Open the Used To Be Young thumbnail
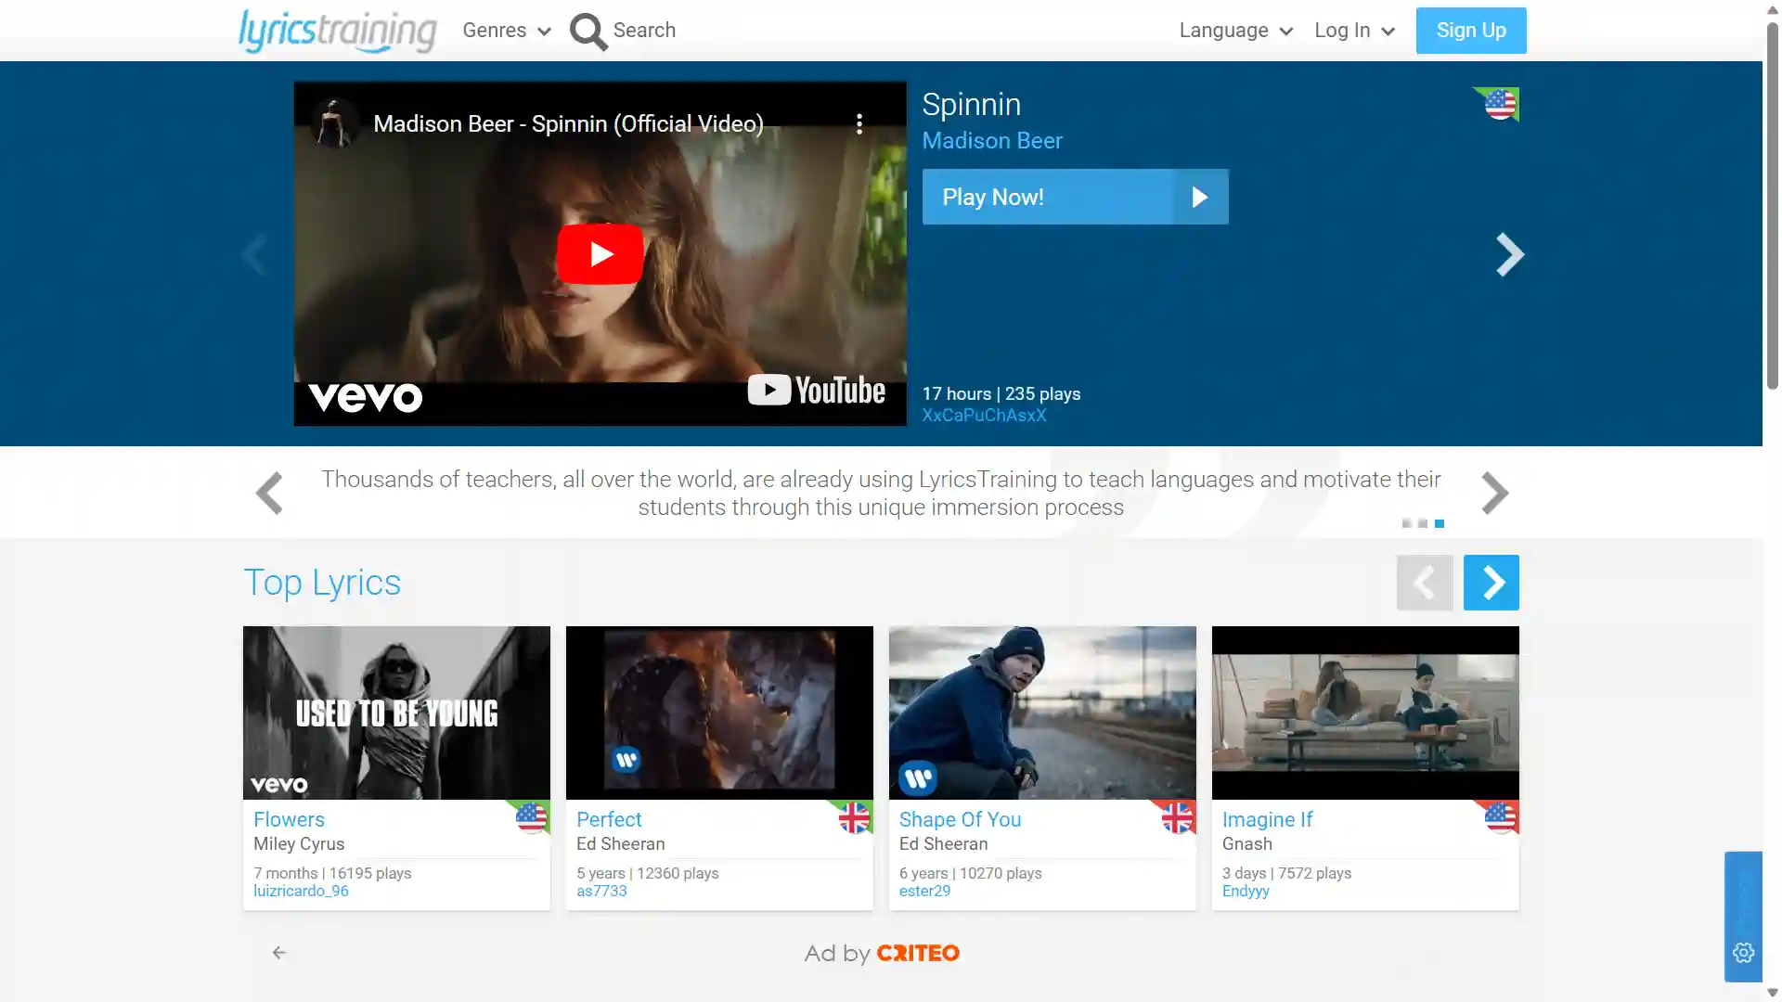 396,713
